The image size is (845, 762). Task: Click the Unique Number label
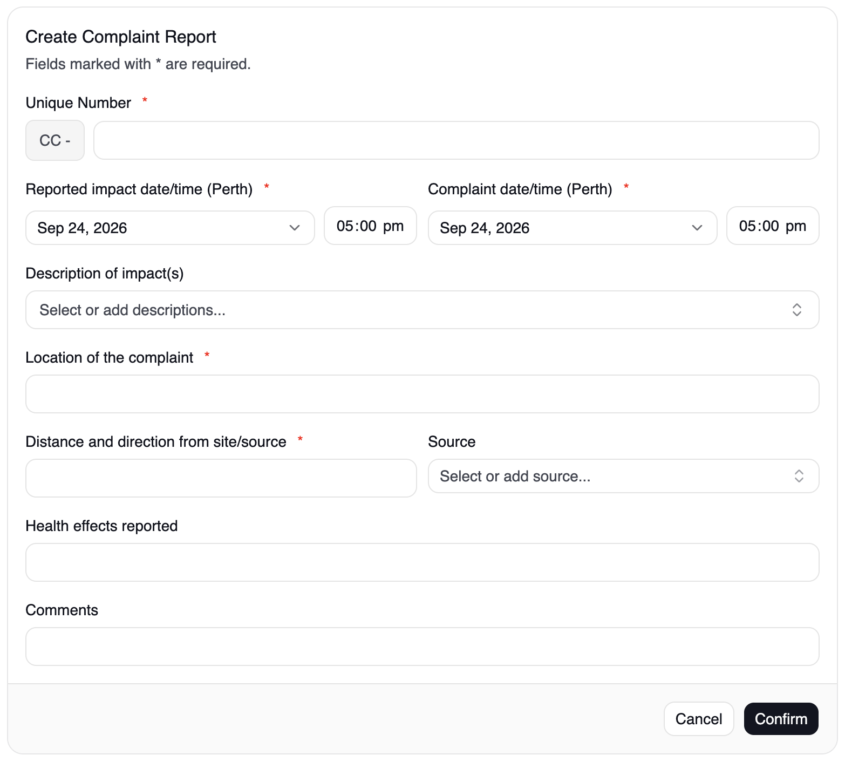tap(78, 103)
